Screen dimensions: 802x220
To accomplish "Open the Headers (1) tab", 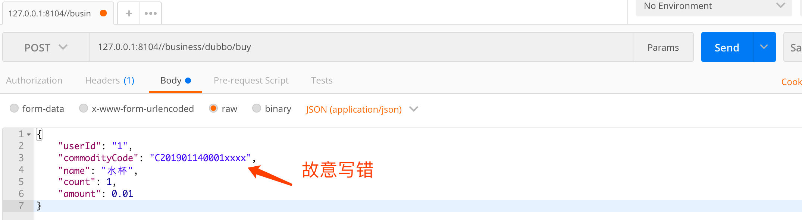I will point(110,81).
